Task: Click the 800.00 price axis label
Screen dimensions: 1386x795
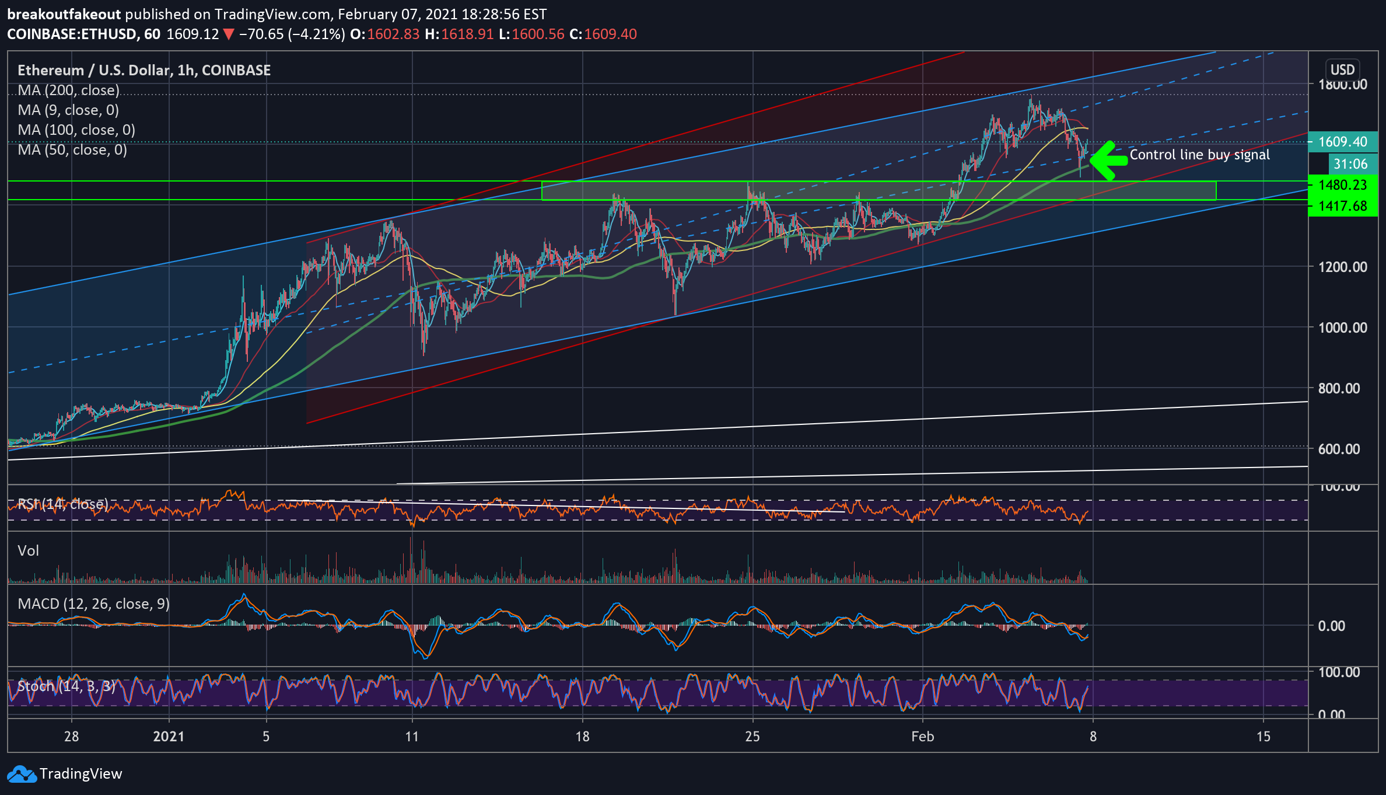Action: [1339, 389]
